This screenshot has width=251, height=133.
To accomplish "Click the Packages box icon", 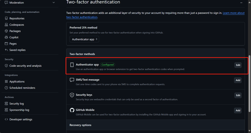I will click(7, 31).
